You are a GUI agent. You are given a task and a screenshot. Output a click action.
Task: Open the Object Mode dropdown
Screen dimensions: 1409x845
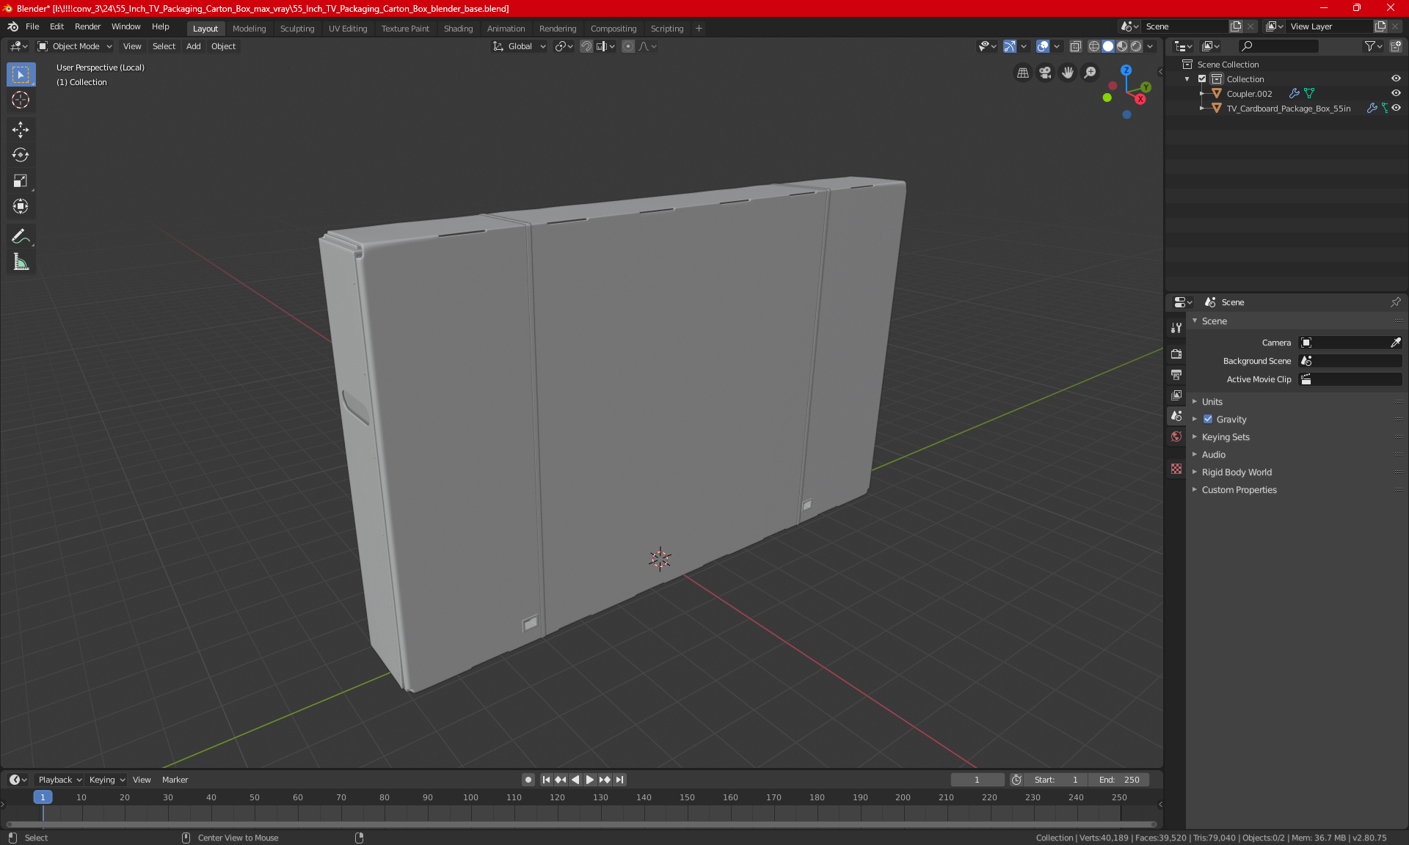pos(75,46)
